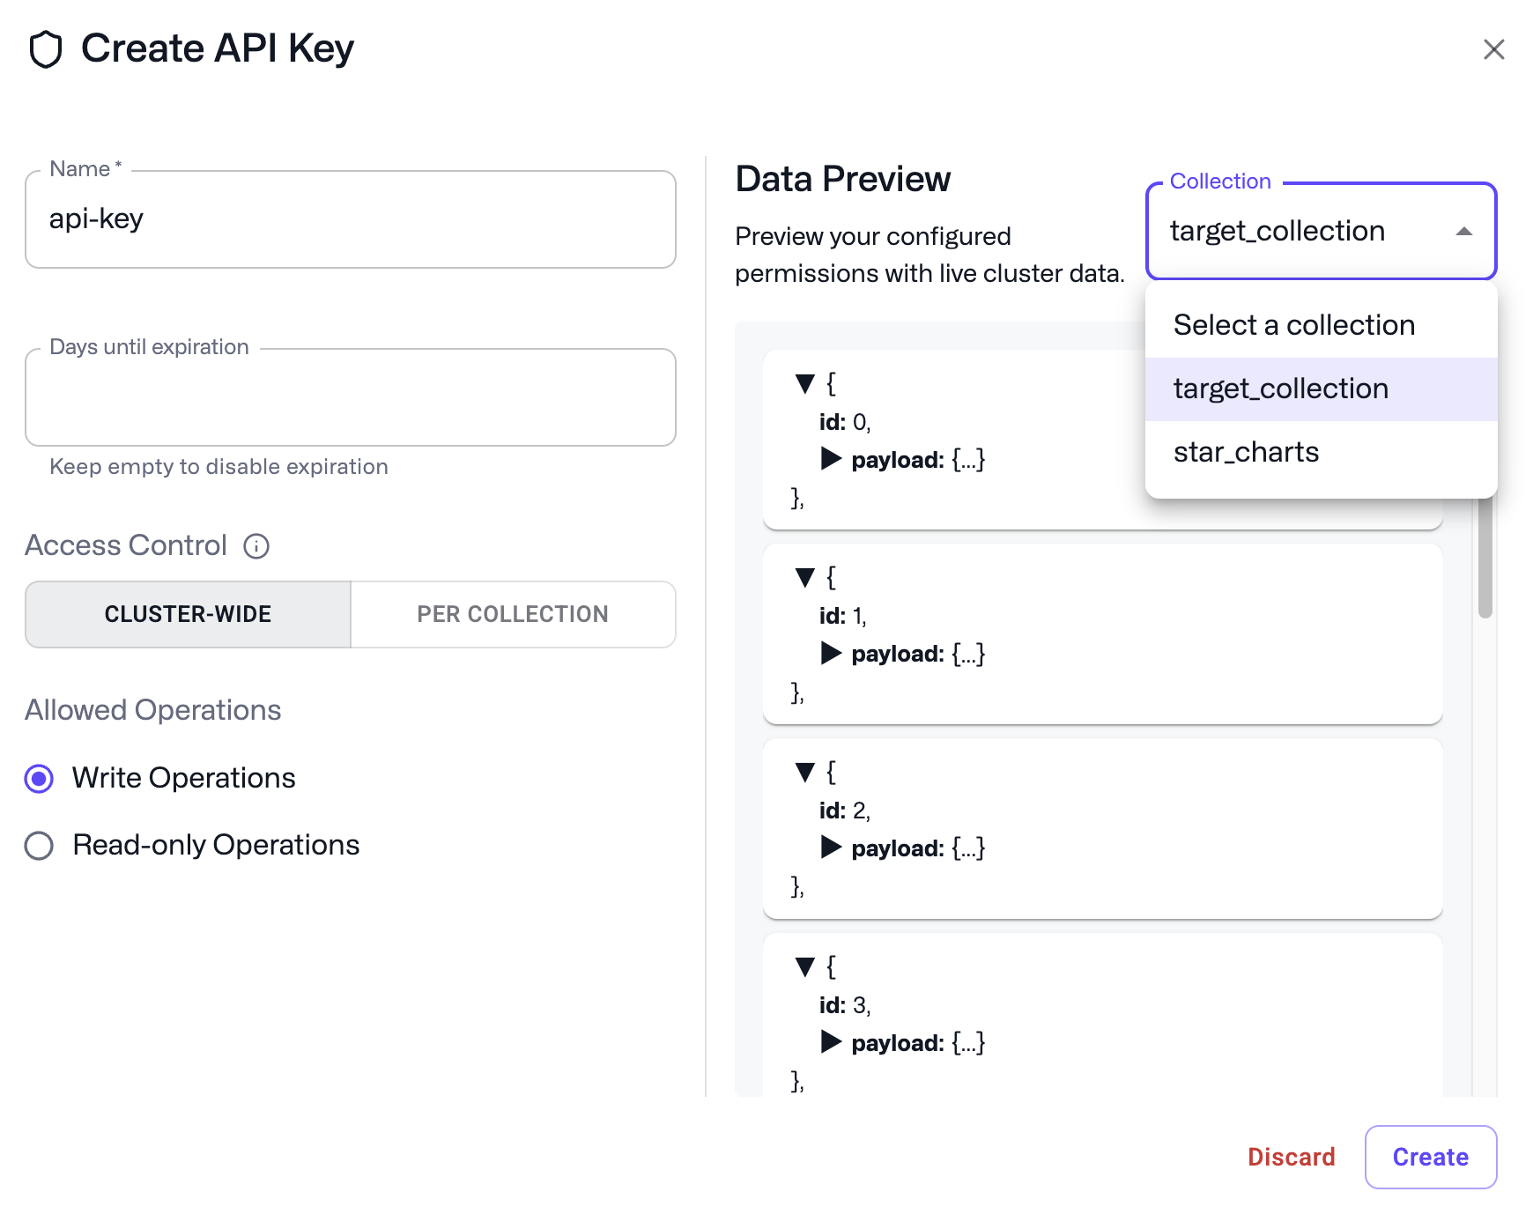Collapse the record with id 2
The height and width of the screenshot is (1214, 1533).
point(804,772)
